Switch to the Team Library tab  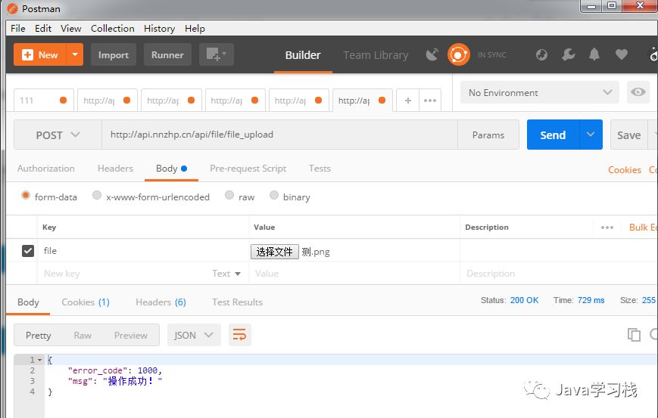pyautogui.click(x=376, y=55)
